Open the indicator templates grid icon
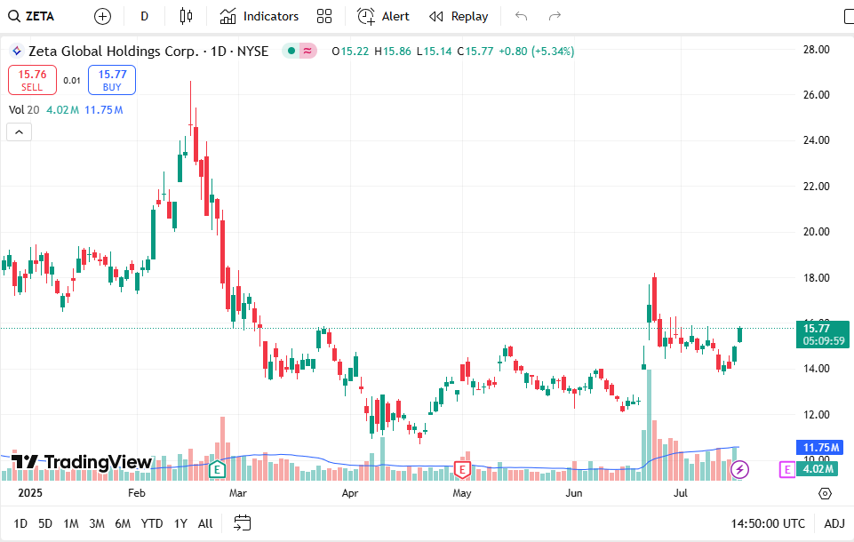Image resolution: width=854 pixels, height=542 pixels. point(324,16)
